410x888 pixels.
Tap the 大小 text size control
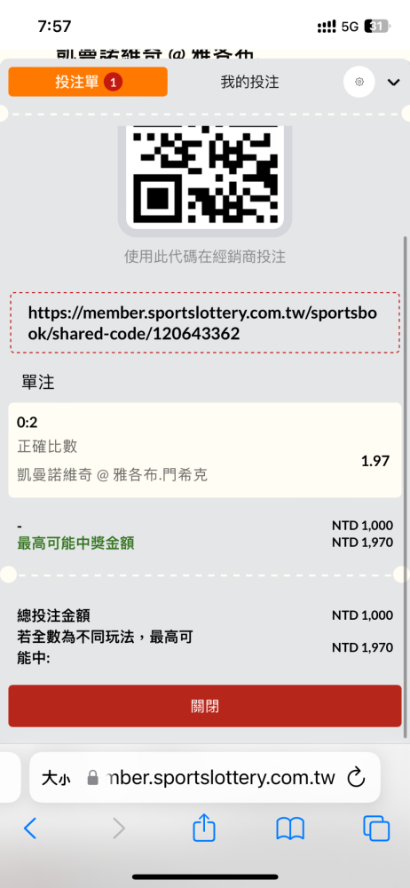coord(56,778)
